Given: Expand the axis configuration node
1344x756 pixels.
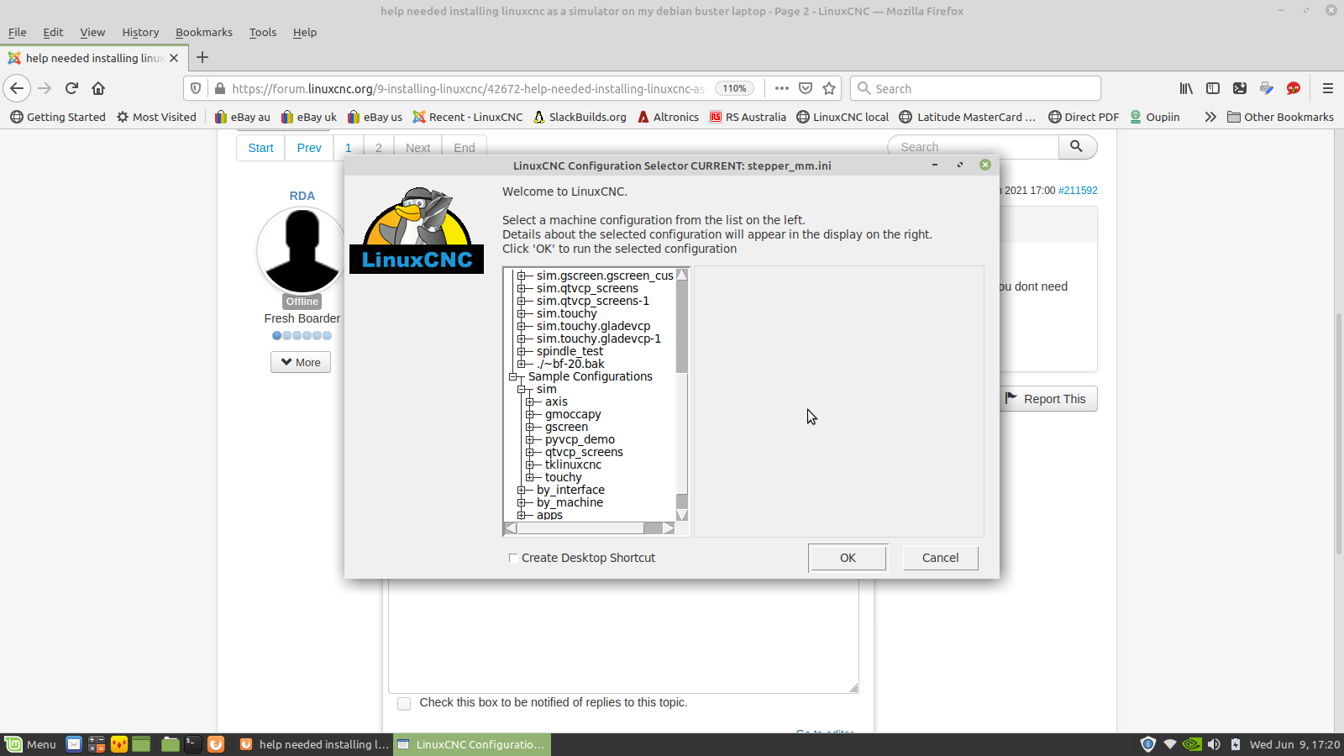Looking at the screenshot, I should pos(530,402).
